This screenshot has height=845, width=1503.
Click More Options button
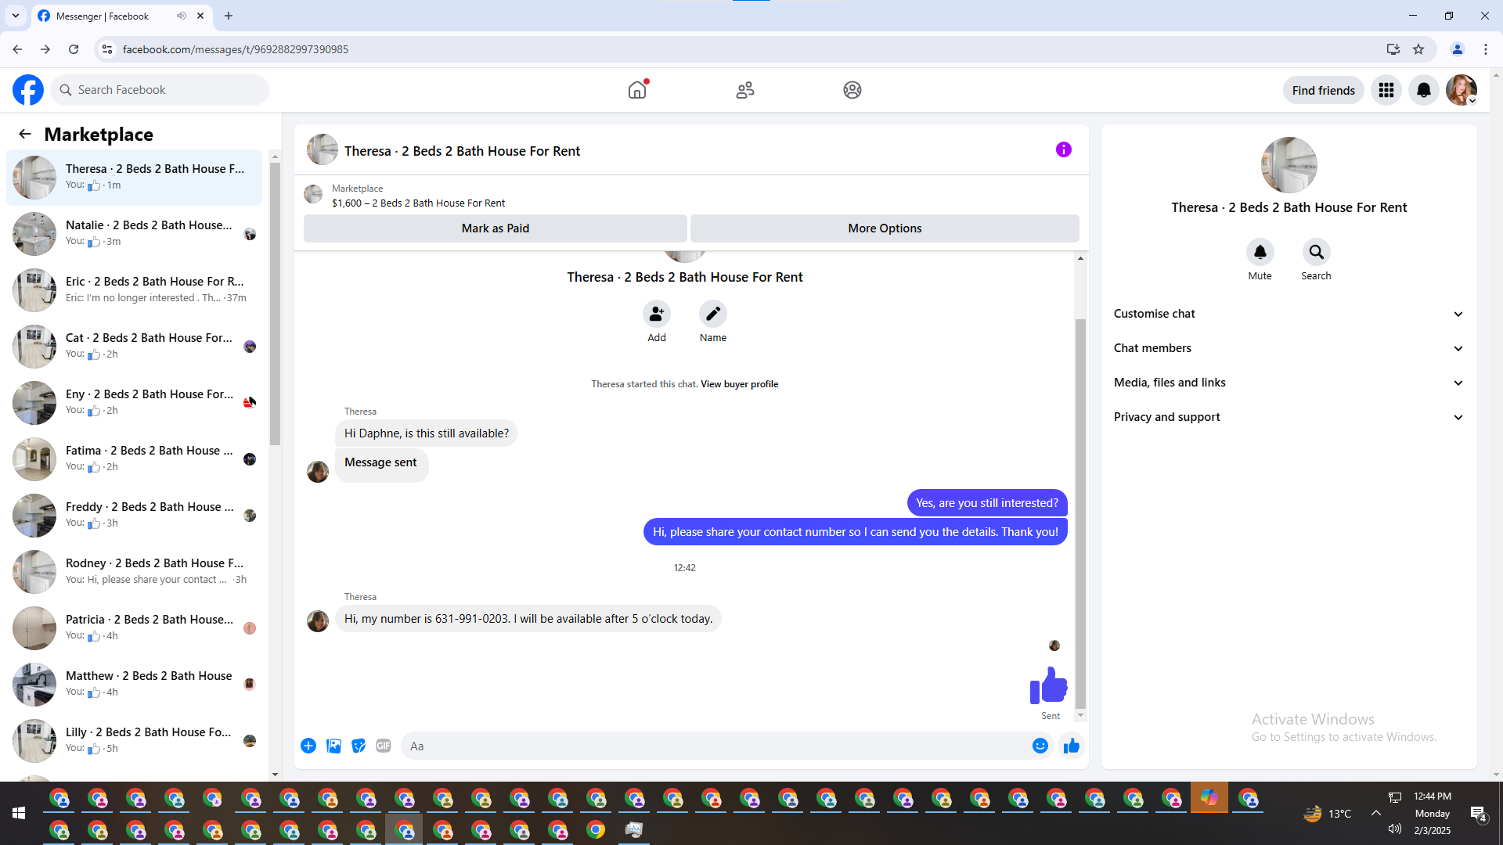[x=885, y=228]
